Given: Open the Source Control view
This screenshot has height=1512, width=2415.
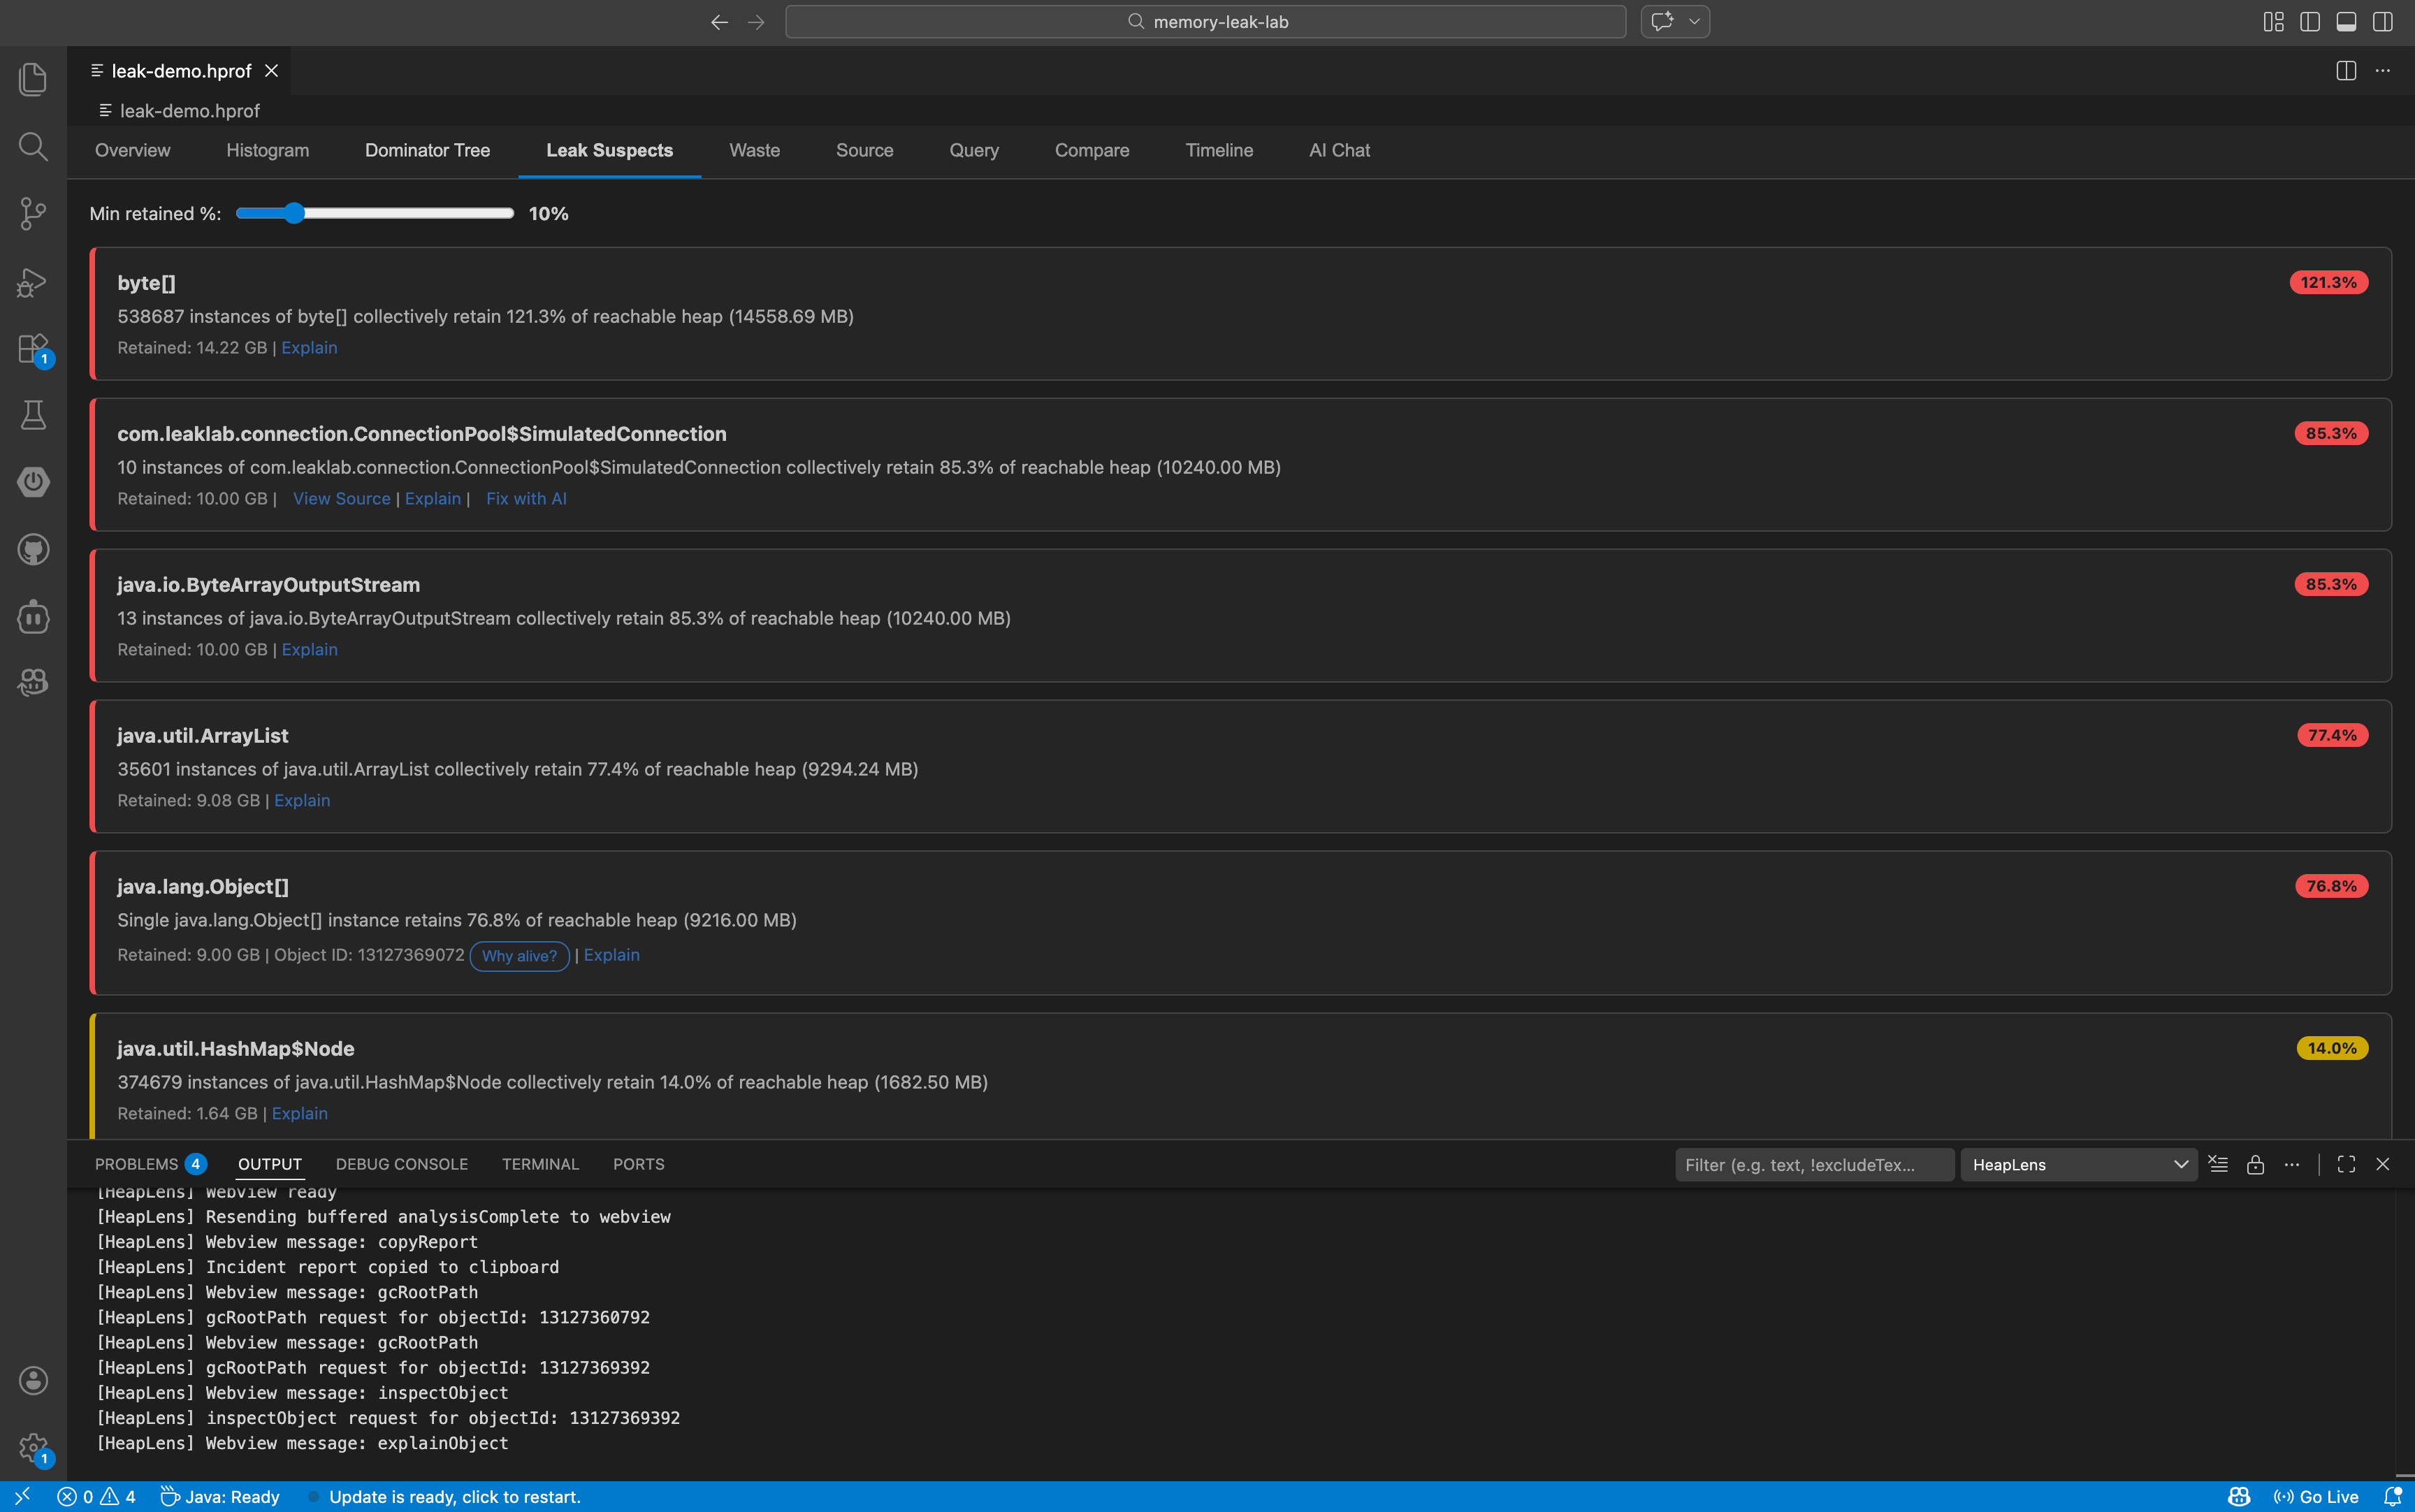Looking at the screenshot, I should click(33, 213).
